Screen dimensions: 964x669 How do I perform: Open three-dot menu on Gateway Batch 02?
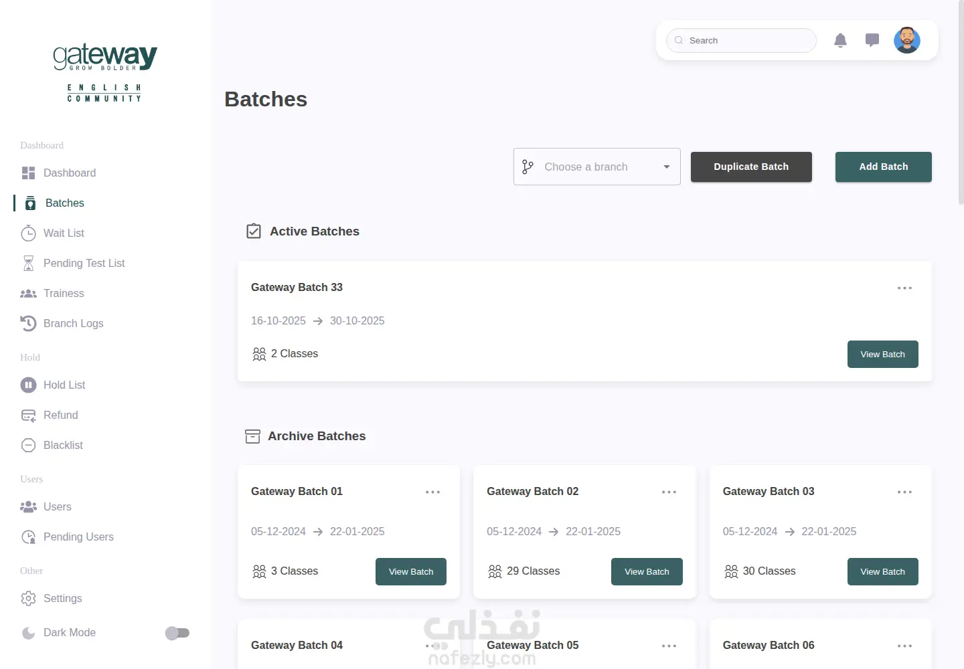[x=669, y=492]
